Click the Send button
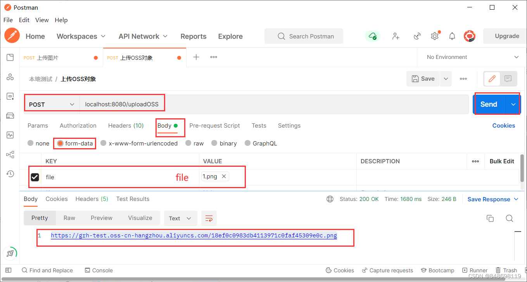 click(489, 104)
